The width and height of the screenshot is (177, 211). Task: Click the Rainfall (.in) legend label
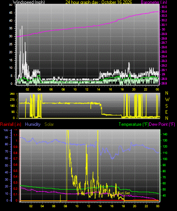(11, 124)
